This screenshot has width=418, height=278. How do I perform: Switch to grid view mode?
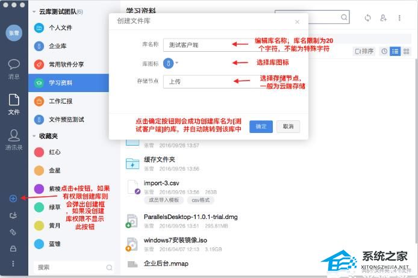[x=407, y=51]
